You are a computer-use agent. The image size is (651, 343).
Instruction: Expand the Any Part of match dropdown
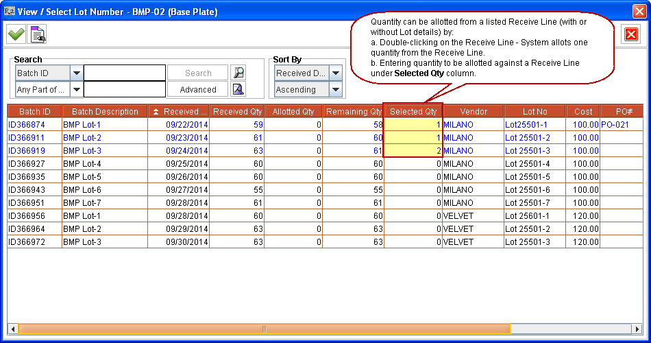coord(76,89)
